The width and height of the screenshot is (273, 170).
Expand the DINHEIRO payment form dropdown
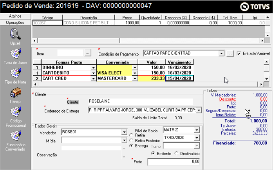tap(94, 67)
